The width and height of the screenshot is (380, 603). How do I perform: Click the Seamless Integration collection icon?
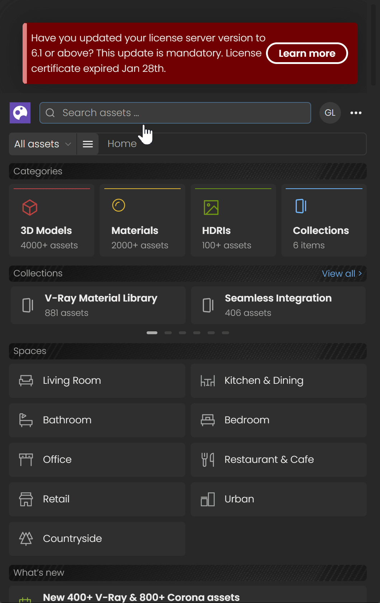click(x=208, y=305)
